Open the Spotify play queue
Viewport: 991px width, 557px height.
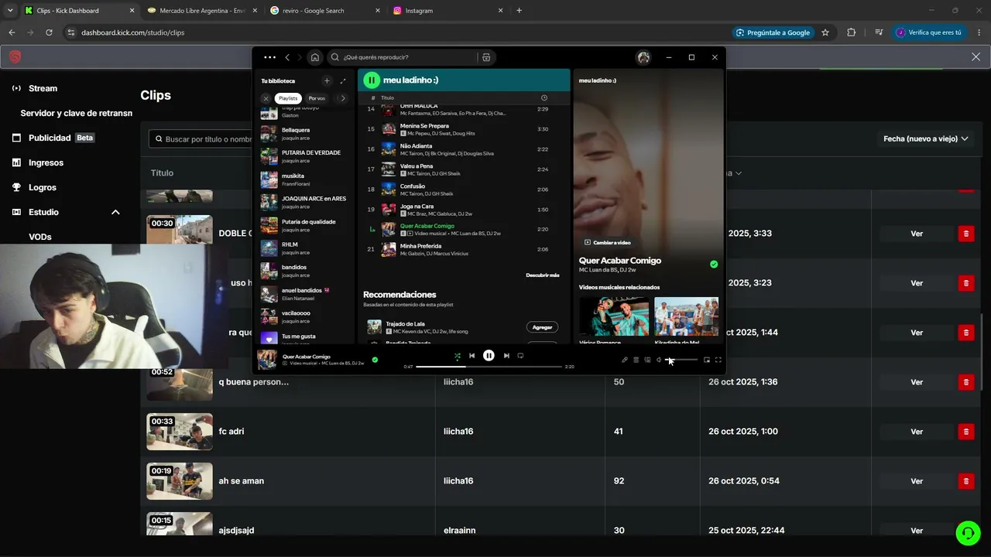pyautogui.click(x=636, y=360)
